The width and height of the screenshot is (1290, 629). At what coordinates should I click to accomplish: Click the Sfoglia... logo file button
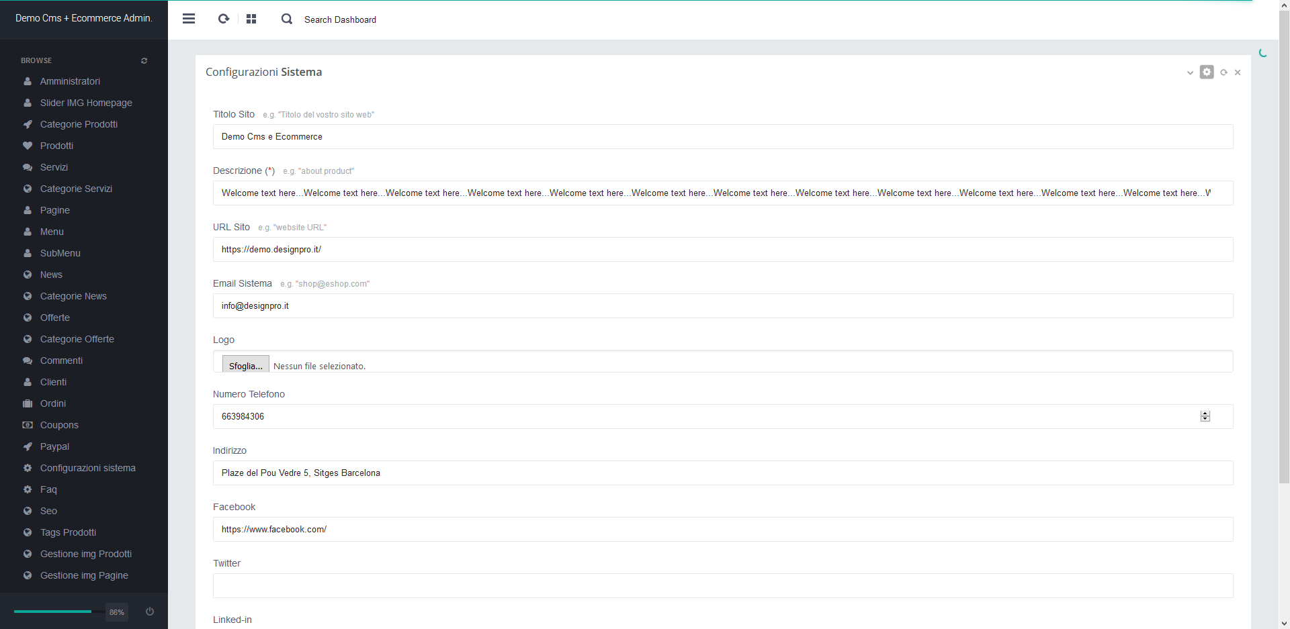pyautogui.click(x=246, y=365)
